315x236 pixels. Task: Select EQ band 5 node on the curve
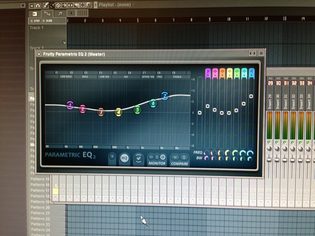[138, 110]
